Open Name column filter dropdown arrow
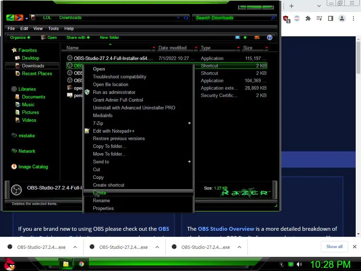 [154, 48]
